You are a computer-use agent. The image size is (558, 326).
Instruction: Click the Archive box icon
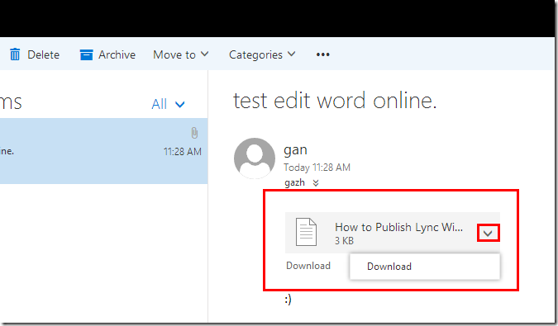[x=86, y=54]
